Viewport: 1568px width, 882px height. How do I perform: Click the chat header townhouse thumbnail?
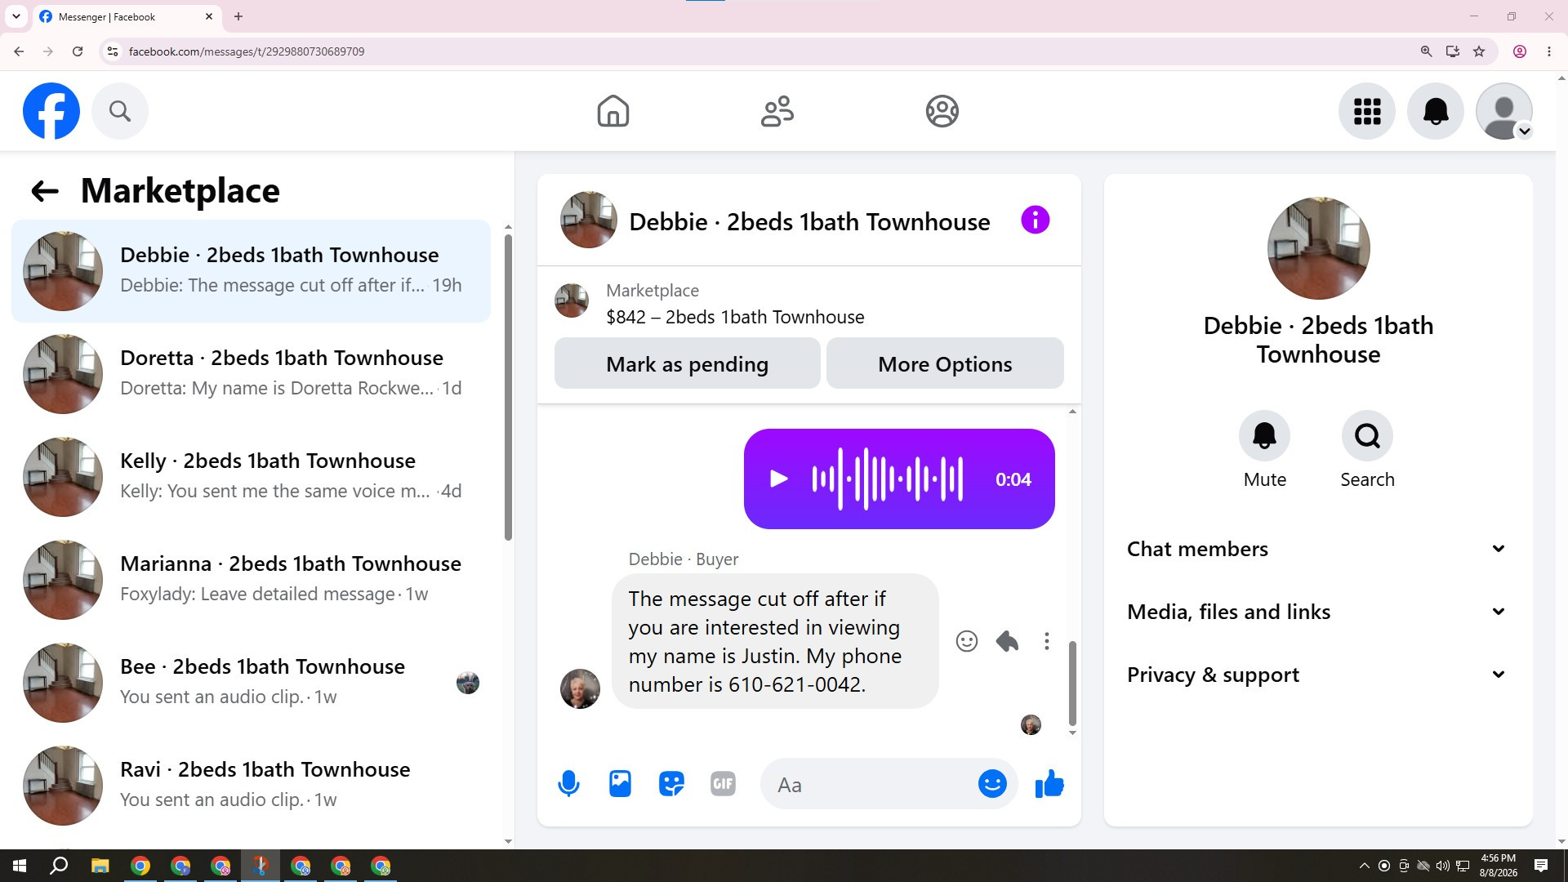point(588,220)
